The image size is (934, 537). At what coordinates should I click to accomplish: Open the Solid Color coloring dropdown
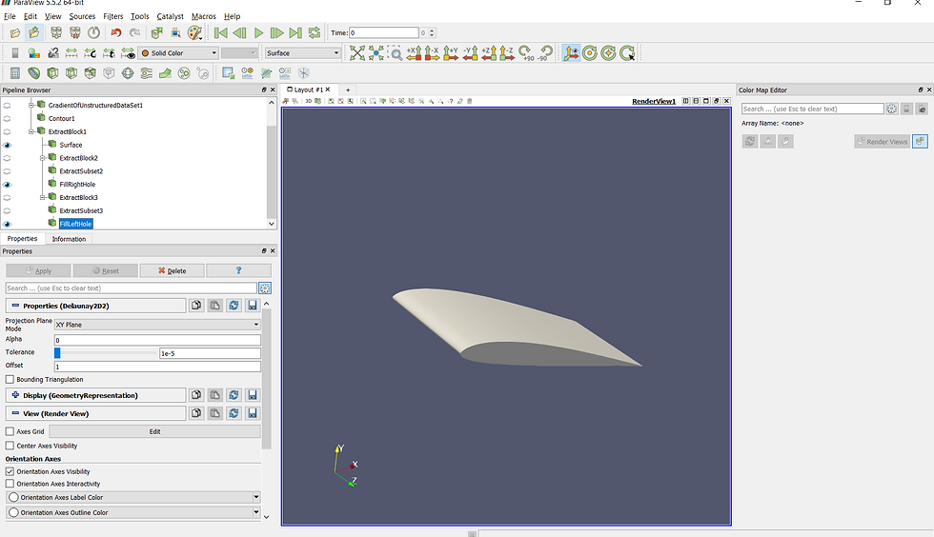pos(178,53)
